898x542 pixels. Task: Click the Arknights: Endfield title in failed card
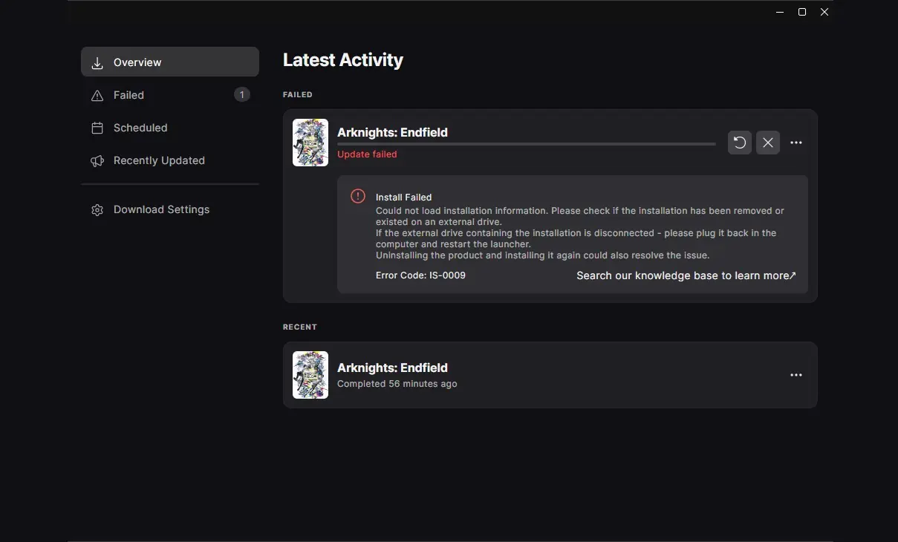[x=392, y=132]
